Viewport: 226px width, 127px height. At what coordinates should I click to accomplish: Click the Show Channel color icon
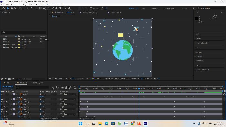pyautogui.click(x=93, y=79)
